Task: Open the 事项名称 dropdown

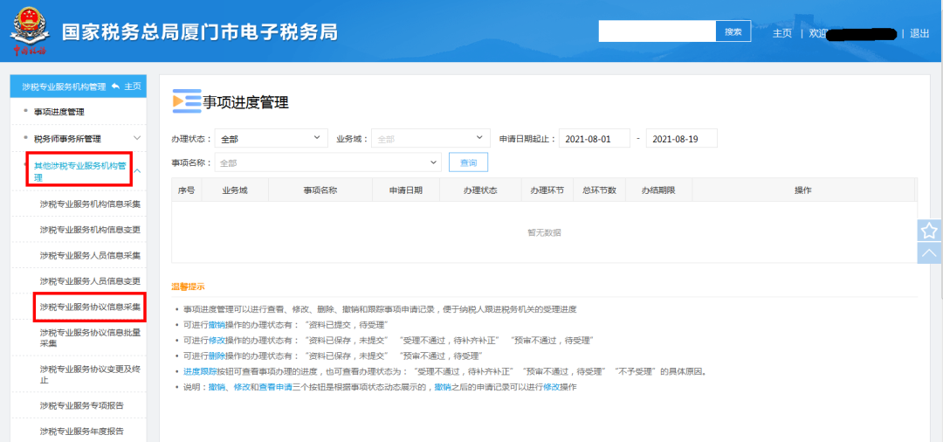Action: pyautogui.click(x=327, y=162)
